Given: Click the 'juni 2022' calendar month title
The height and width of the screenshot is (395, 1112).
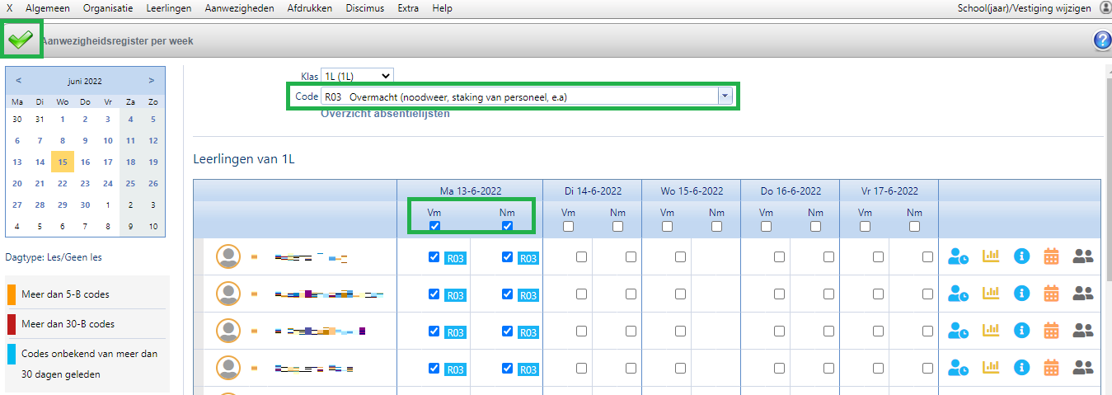Looking at the screenshot, I should click(x=85, y=81).
